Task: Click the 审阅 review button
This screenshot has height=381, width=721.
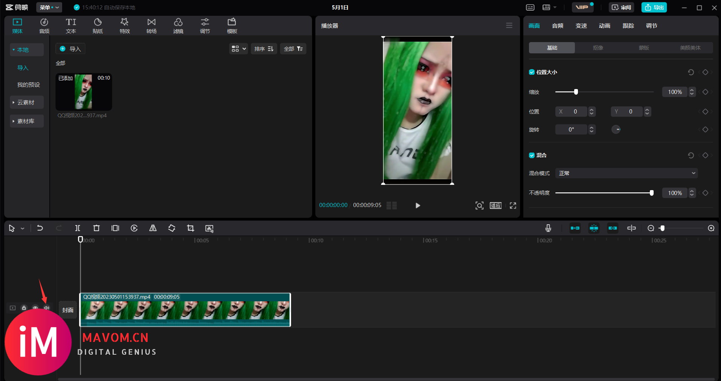Action: [622, 8]
